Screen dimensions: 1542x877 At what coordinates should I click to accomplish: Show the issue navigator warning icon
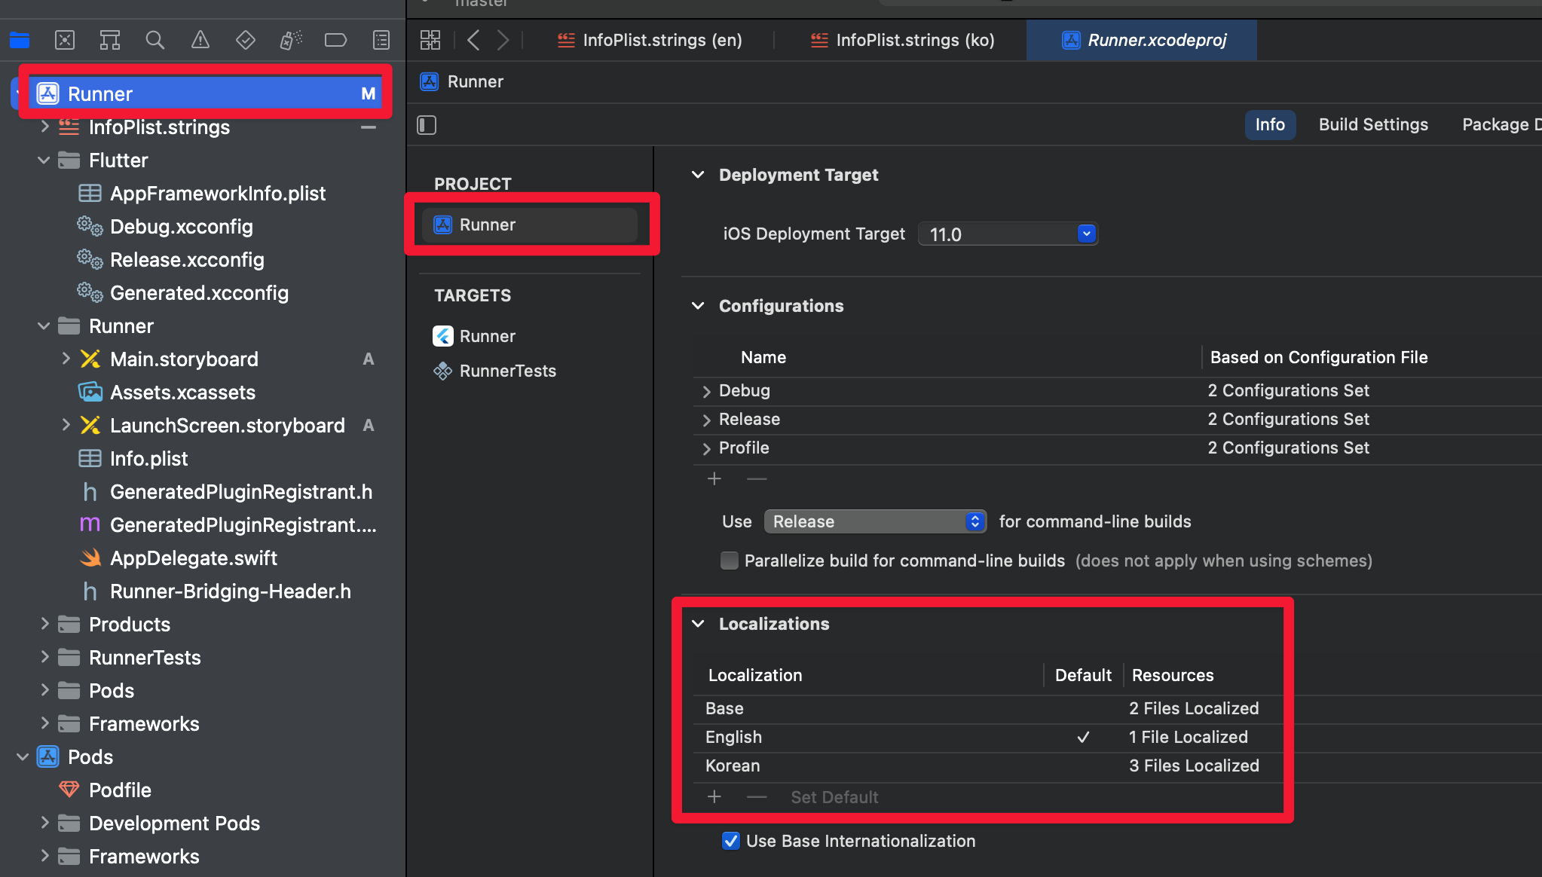pos(200,40)
